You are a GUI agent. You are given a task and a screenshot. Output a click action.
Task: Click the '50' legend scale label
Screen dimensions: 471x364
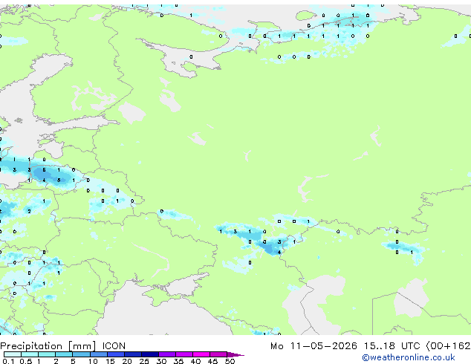230,361
